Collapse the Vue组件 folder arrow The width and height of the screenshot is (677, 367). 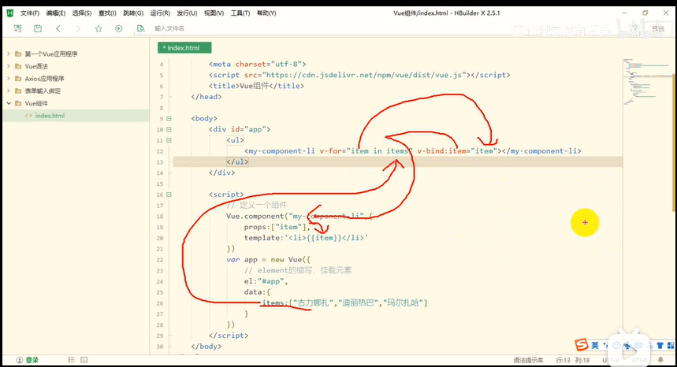8,103
